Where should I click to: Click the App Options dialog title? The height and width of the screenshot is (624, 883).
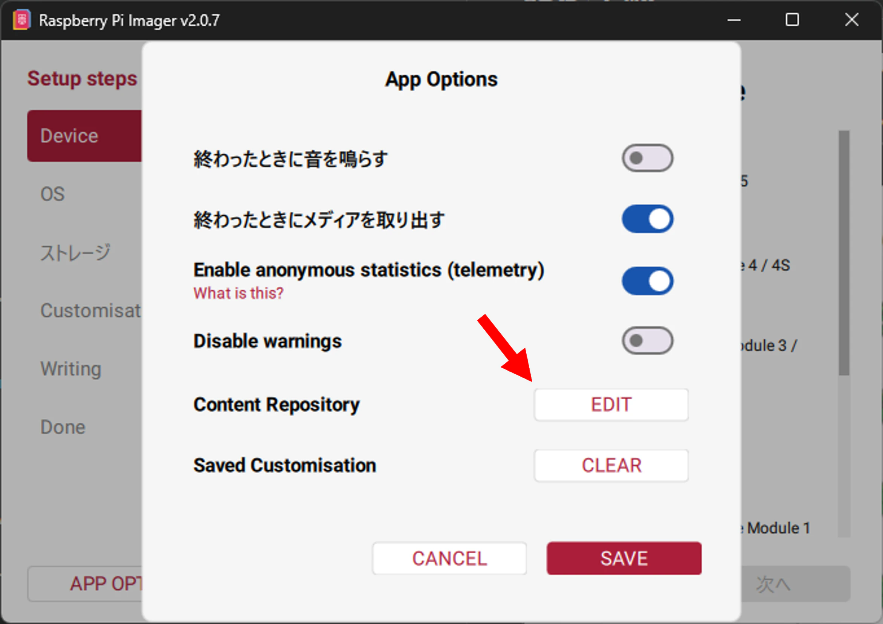442,79
